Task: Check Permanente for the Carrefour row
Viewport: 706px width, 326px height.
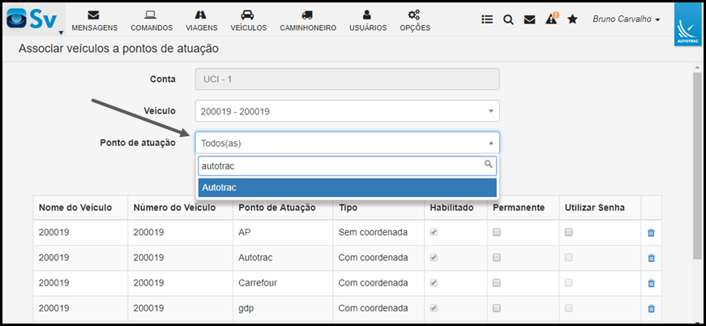Action: [497, 283]
